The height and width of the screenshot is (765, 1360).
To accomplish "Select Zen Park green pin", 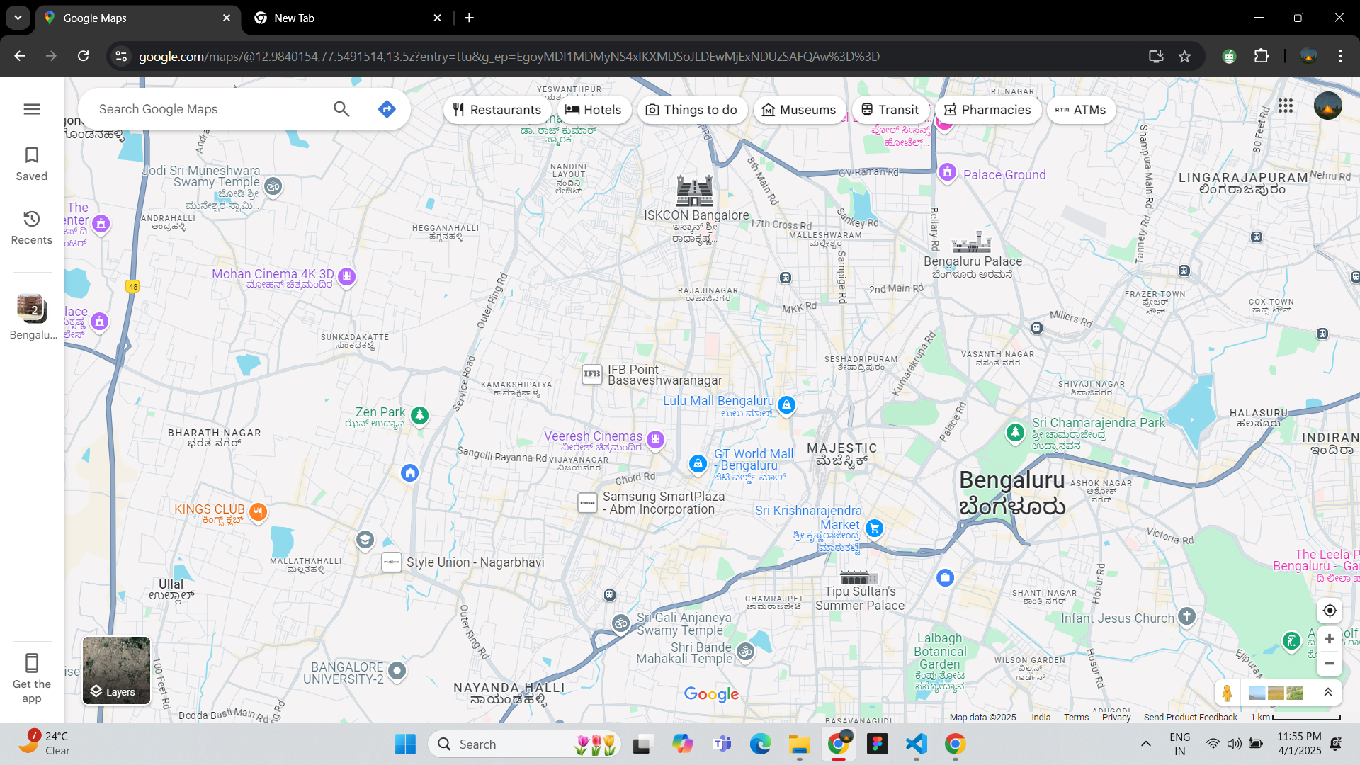I will 420,415.
